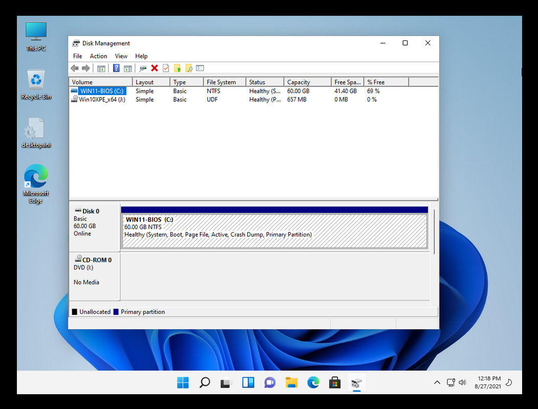
Task: Toggle the Show/Hide Console Tree toolbar icon
Action: (x=101, y=69)
